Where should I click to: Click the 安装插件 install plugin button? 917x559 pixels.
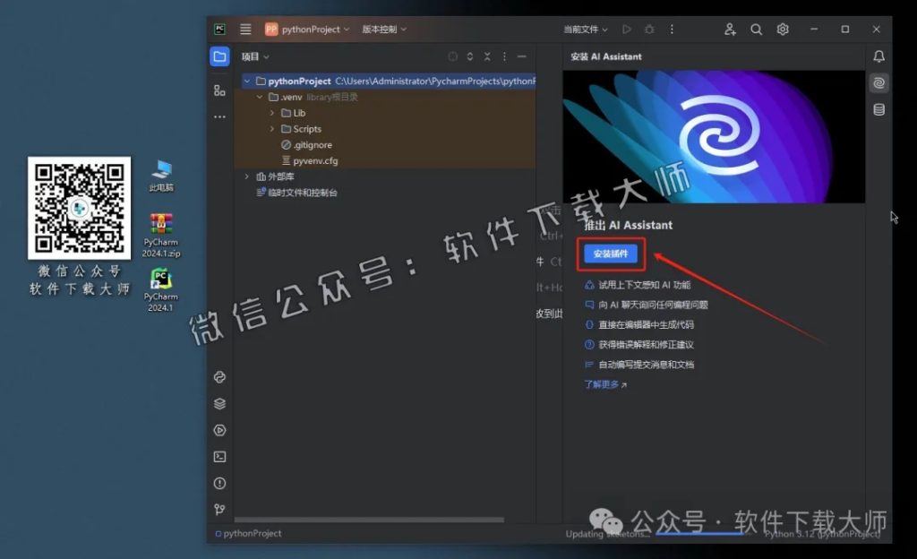[x=613, y=254]
